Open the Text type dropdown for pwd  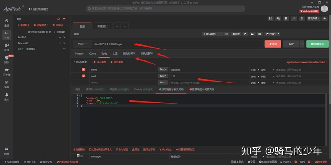163,76
